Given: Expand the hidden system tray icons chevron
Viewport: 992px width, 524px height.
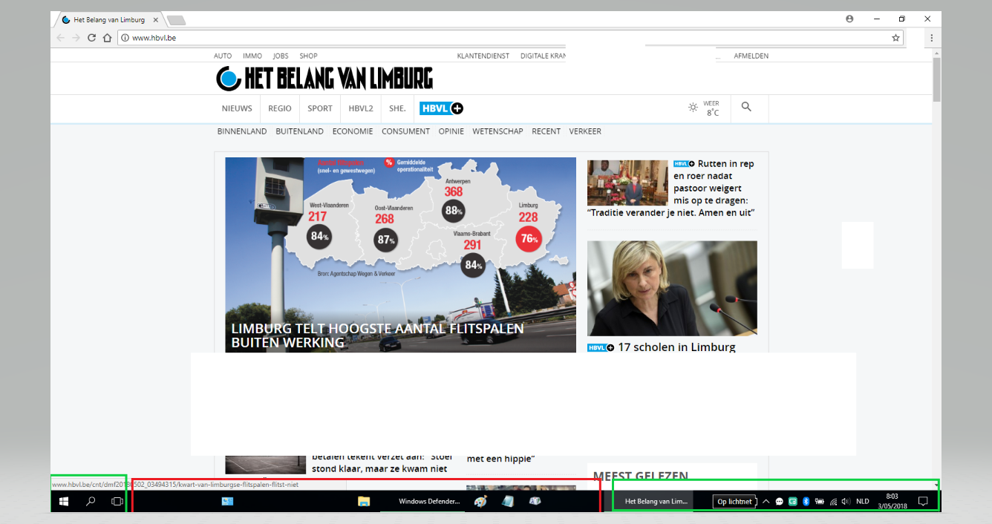Looking at the screenshot, I should point(766,502).
